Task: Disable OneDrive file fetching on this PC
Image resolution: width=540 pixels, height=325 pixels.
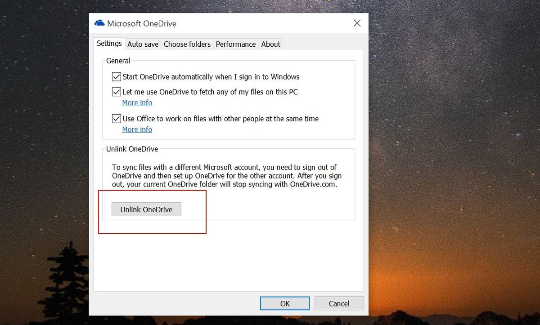Action: [x=116, y=92]
